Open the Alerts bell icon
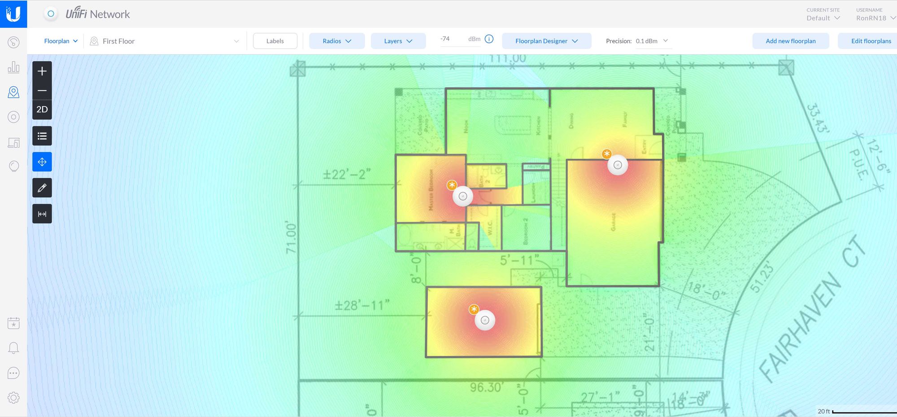Viewport: 897px width, 417px height. point(13,348)
